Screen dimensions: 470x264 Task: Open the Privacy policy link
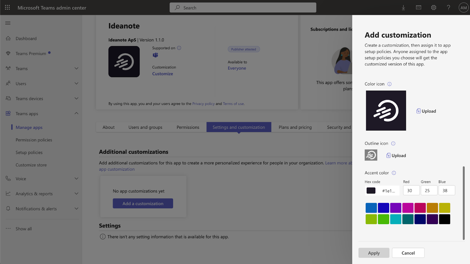[x=204, y=104]
